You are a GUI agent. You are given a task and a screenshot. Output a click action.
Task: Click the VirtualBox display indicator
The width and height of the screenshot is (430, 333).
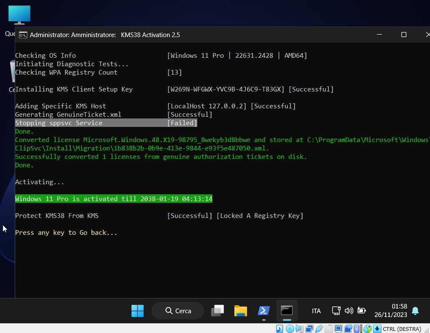[x=339, y=329]
